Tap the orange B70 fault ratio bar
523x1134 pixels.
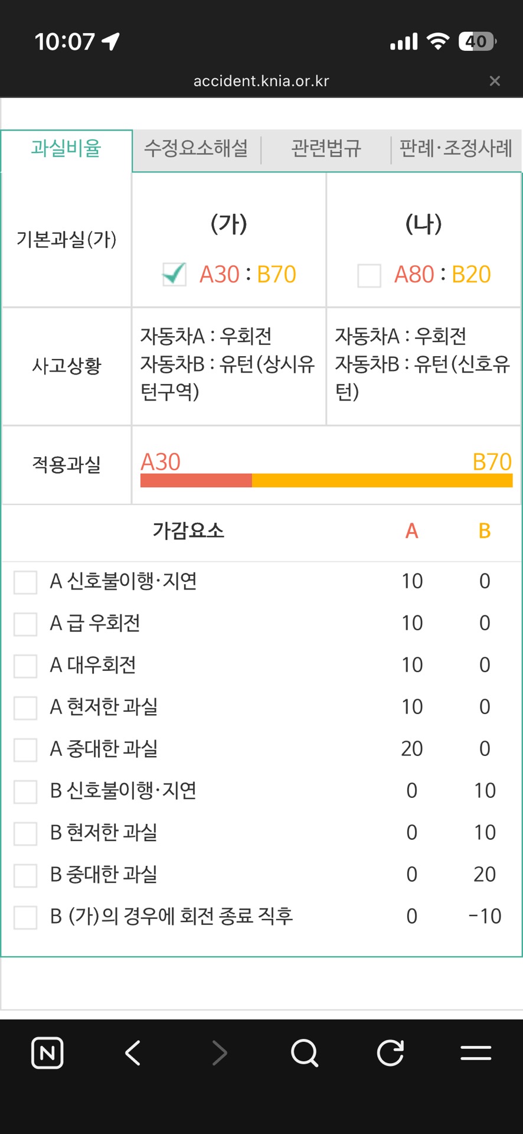382,480
